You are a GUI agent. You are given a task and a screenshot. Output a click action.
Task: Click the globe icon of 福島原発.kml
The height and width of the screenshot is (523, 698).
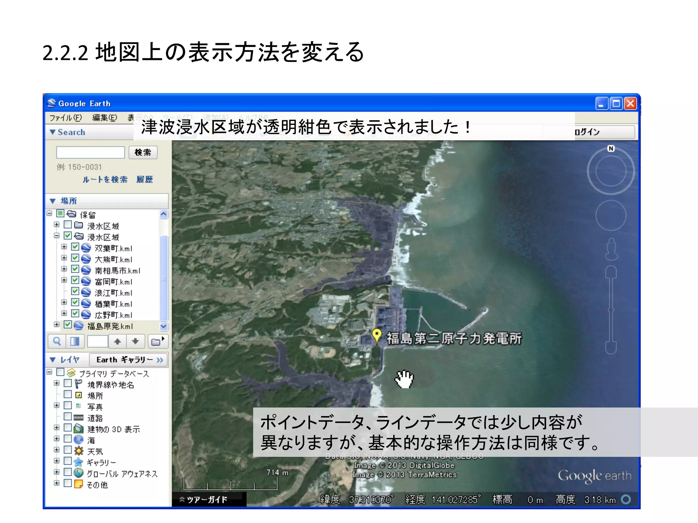(x=78, y=326)
